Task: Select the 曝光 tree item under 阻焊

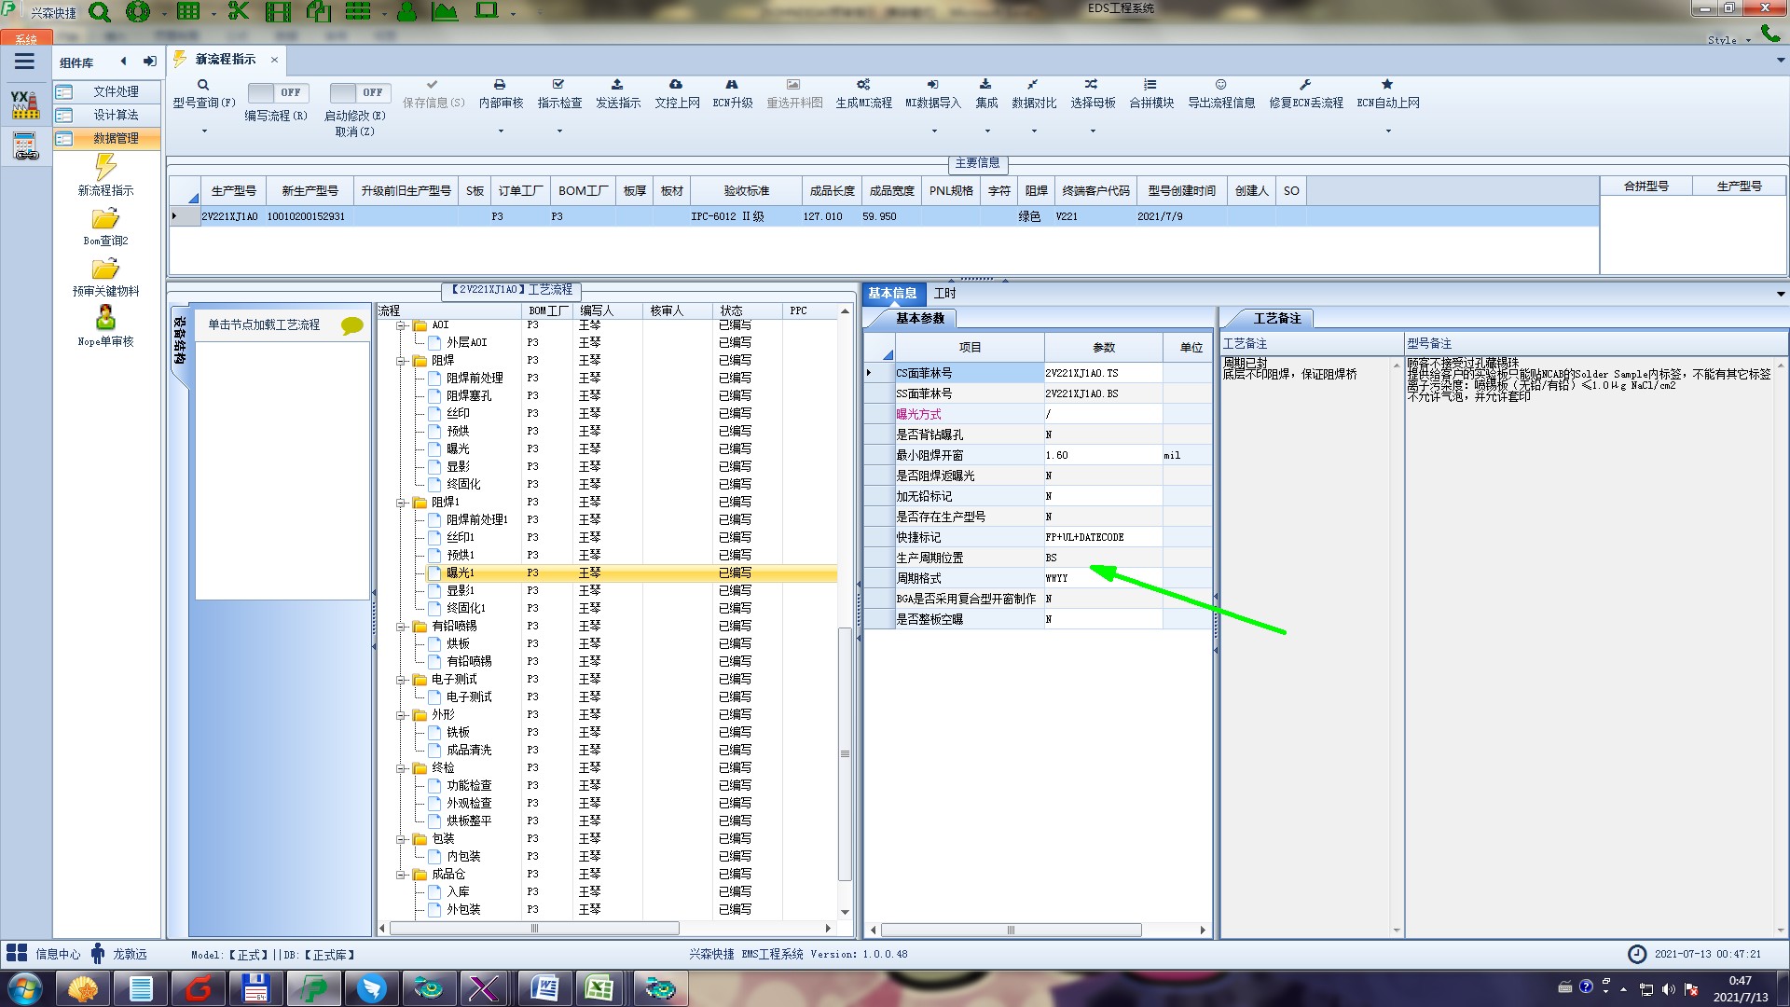Action: (x=458, y=448)
